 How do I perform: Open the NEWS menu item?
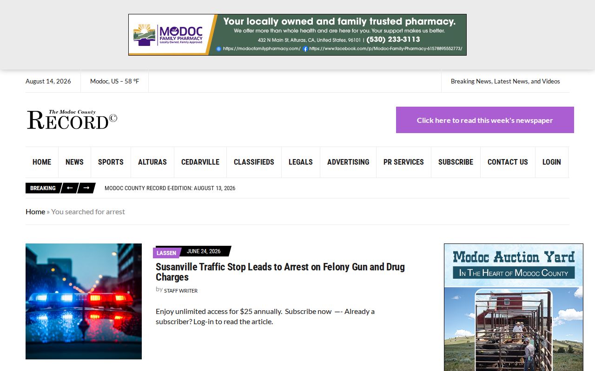(74, 162)
